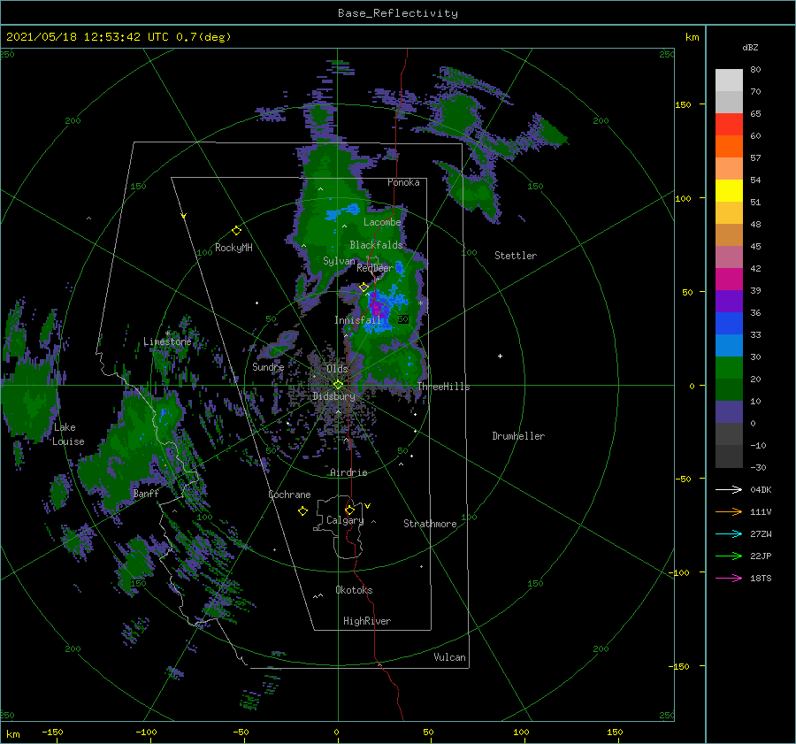Click the light gray swatch below 80 dBZ
This screenshot has height=744, width=796.
729,81
